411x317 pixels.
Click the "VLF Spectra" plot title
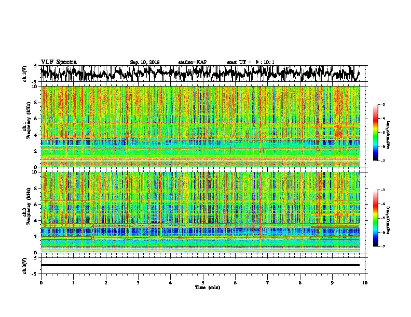point(59,62)
